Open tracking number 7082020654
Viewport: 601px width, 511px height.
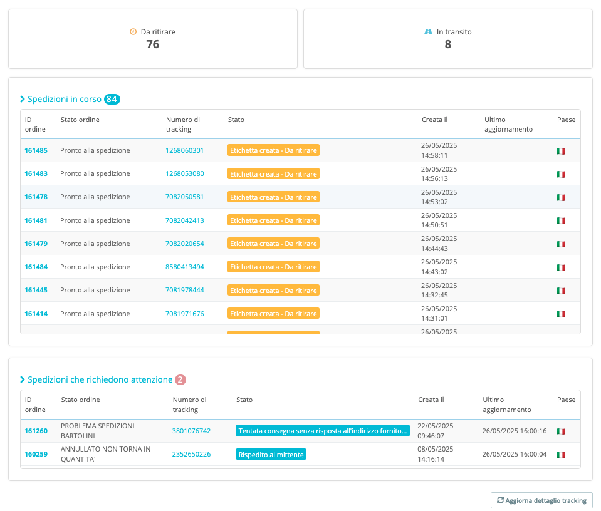[x=185, y=244]
